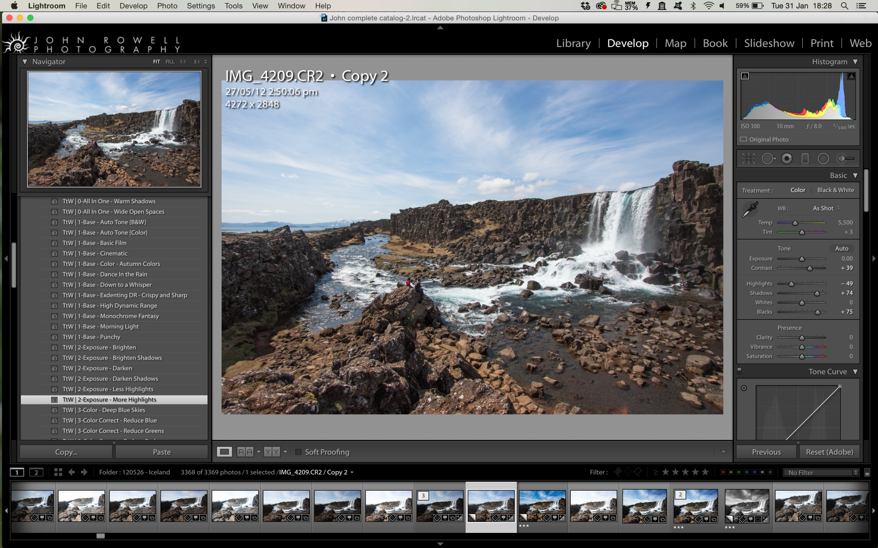Select the Spot Removal tool
Screen dimensions: 878x548
pyautogui.click(x=768, y=158)
